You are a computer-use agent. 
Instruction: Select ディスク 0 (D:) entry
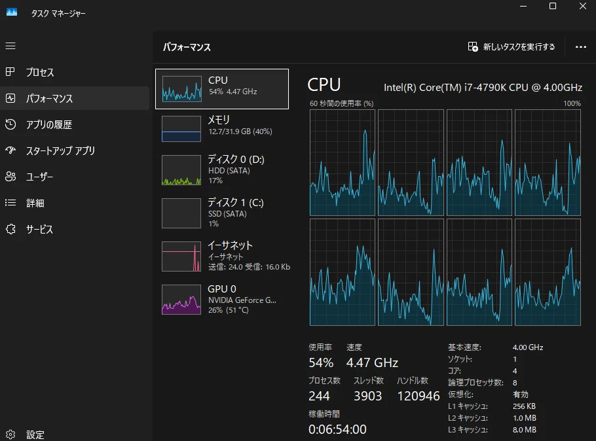click(x=222, y=169)
